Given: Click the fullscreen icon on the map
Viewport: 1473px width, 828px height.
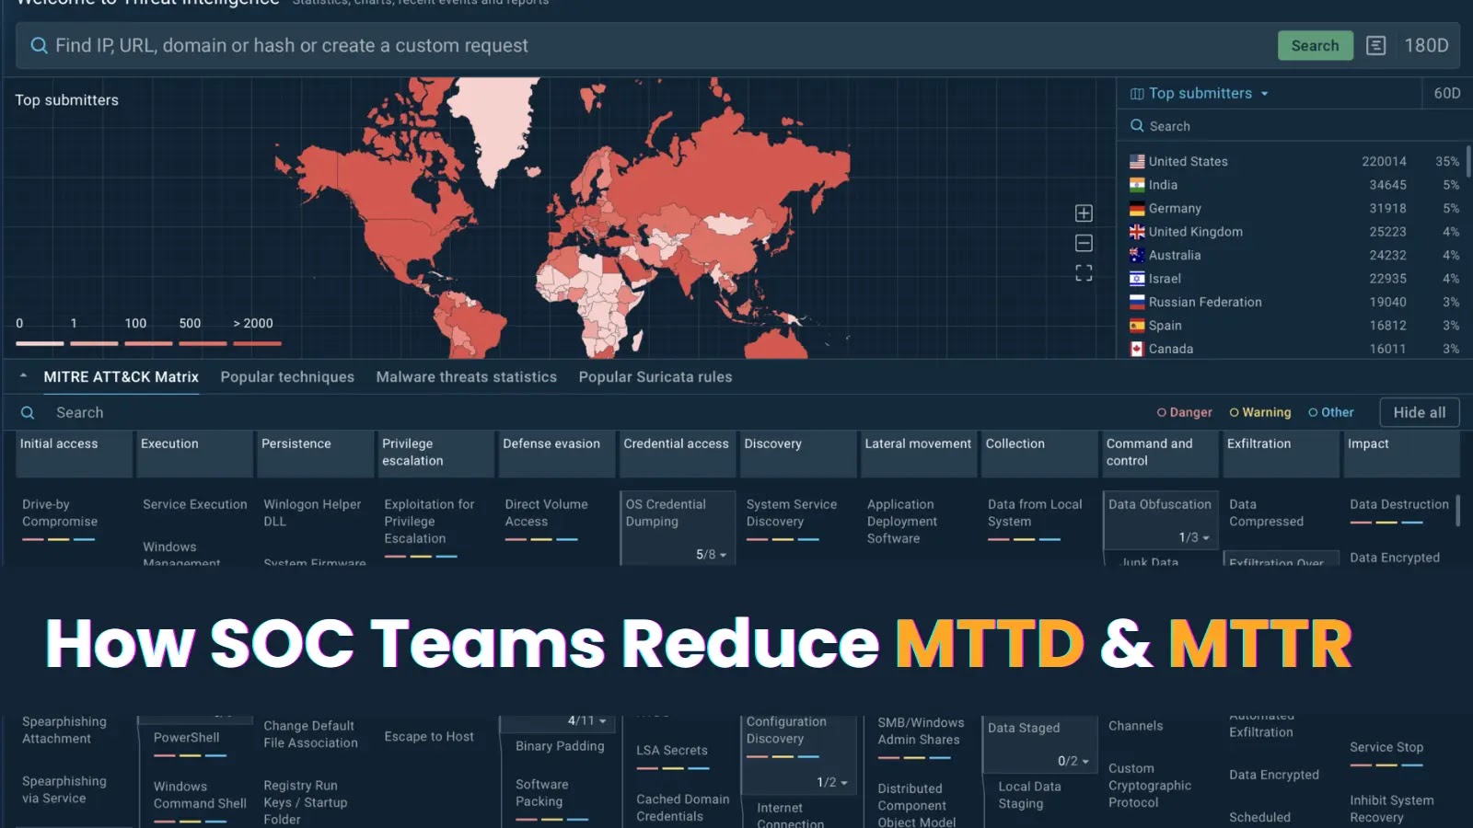Looking at the screenshot, I should [1083, 272].
